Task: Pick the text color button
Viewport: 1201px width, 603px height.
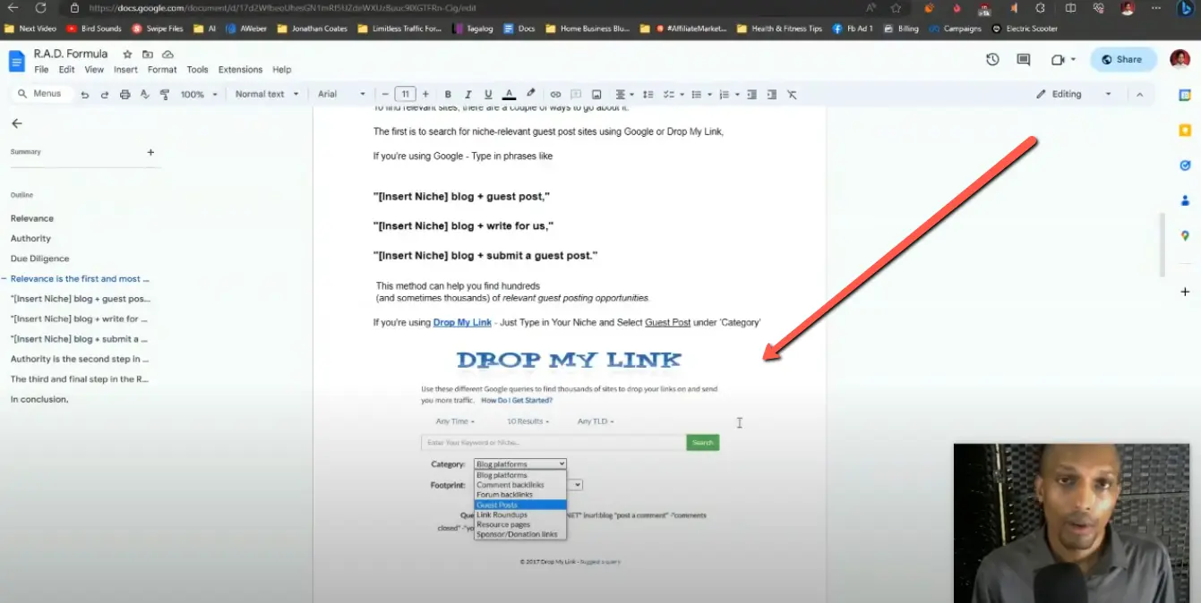Action: click(509, 94)
